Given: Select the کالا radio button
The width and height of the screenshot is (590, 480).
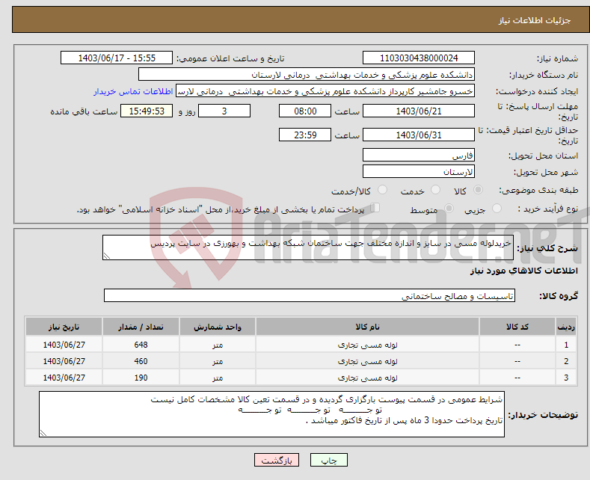Looking at the screenshot, I should 478,190.
